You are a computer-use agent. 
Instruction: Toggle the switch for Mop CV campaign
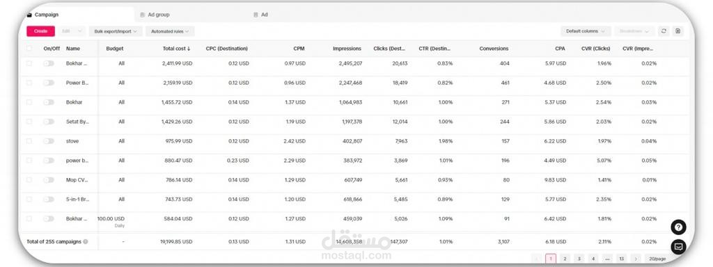(x=49, y=180)
